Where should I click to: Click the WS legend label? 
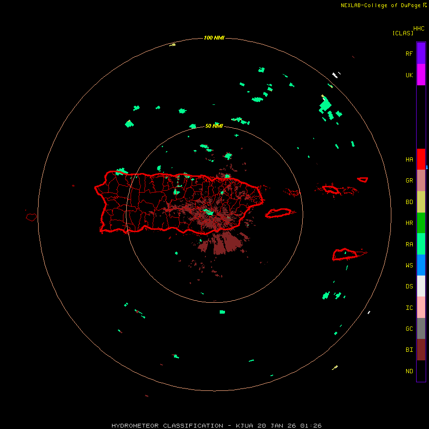click(x=409, y=265)
